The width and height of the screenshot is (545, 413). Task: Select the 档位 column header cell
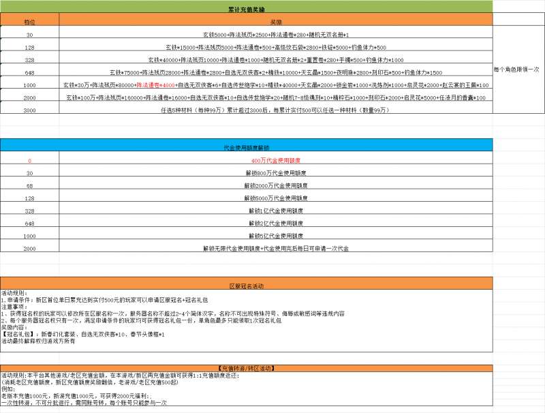coord(29,22)
